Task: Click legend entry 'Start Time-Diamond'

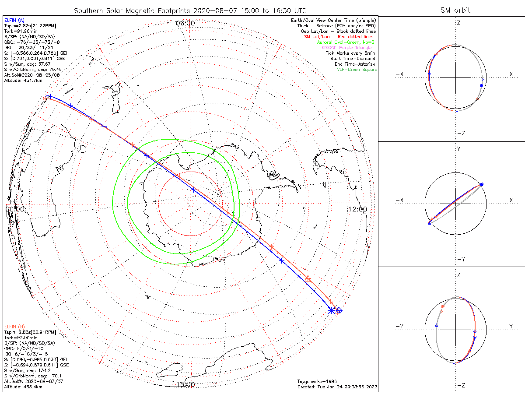Action: [353, 58]
